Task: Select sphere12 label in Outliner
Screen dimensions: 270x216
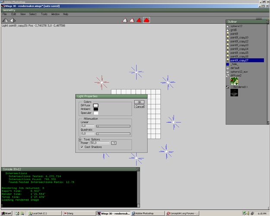Action: pos(236,26)
